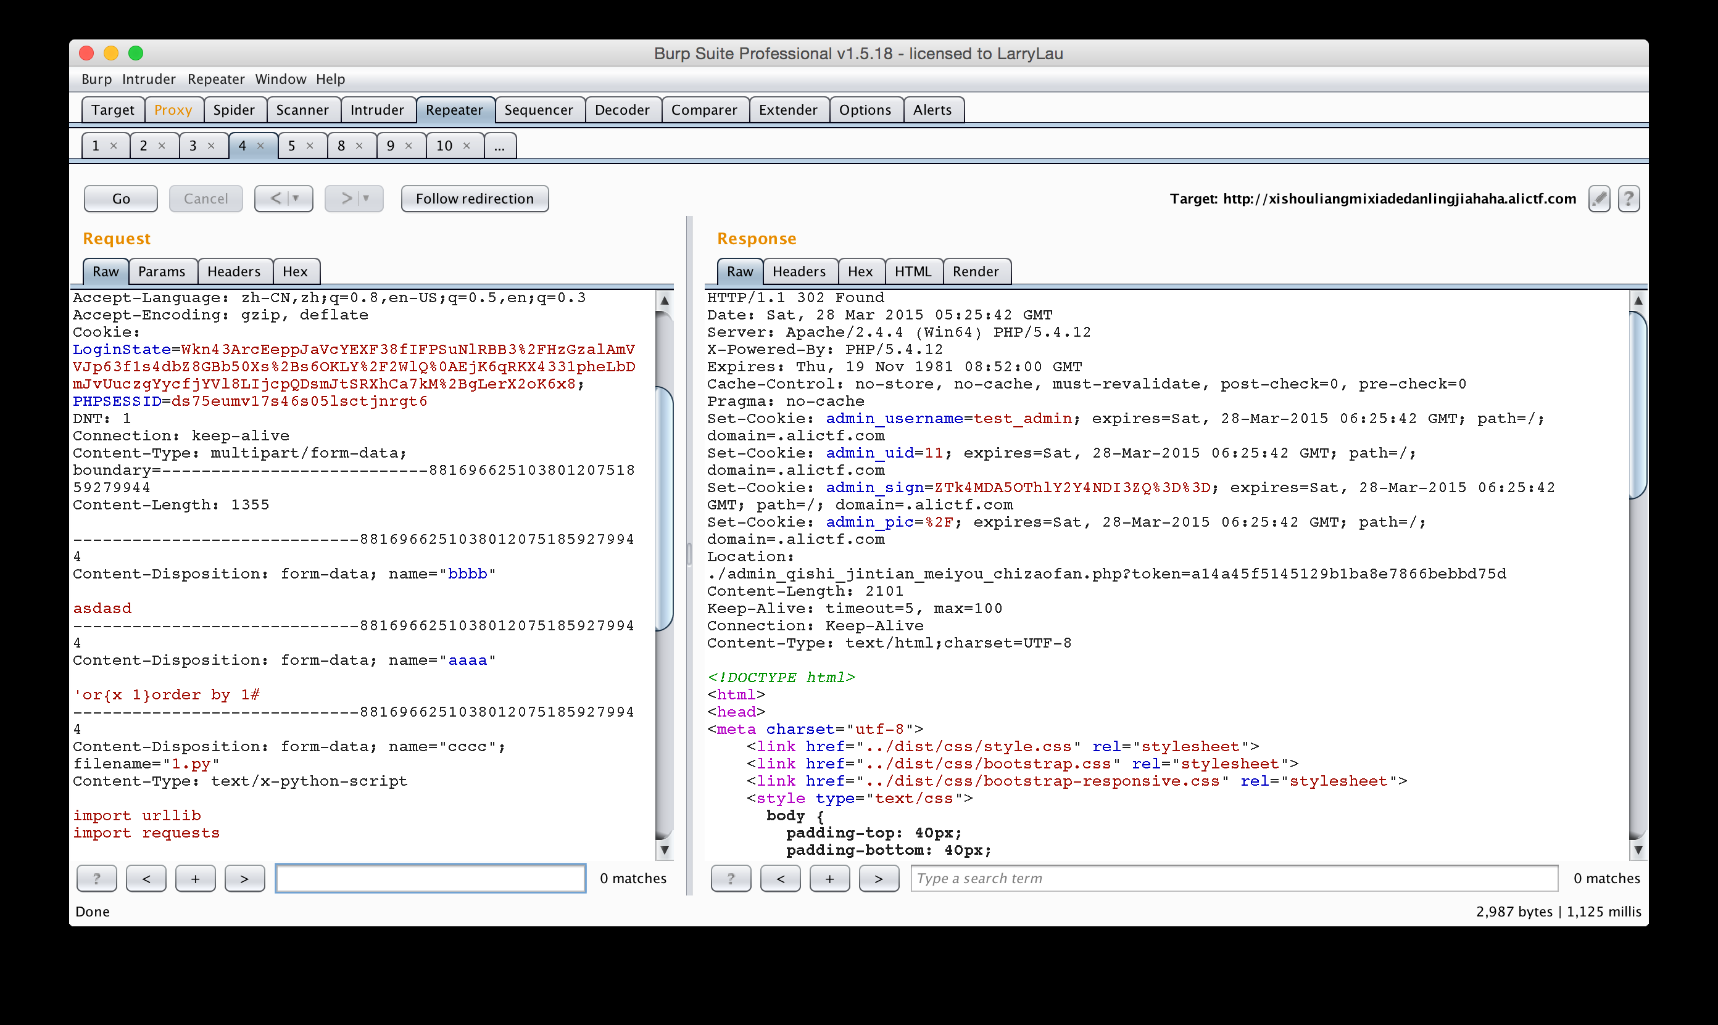Viewport: 1718px width, 1025px height.
Task: Edit target with the pencil icon
Action: point(1598,199)
